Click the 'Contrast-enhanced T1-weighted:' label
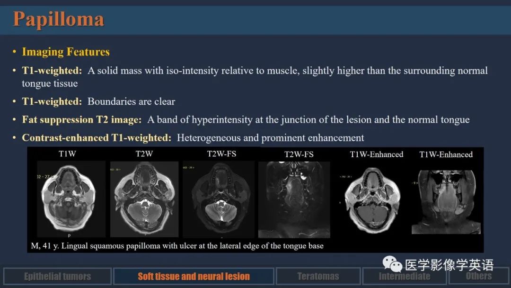This screenshot has height=288, width=511. tap(97, 138)
